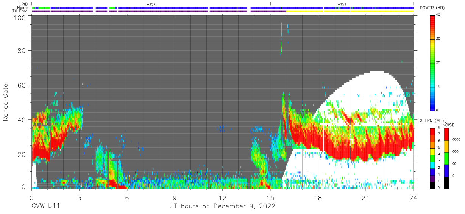Viewport: 465px width, 214px height.
Task: Click the purple segment of the TX Freq strip
Action: (x=159, y=11)
